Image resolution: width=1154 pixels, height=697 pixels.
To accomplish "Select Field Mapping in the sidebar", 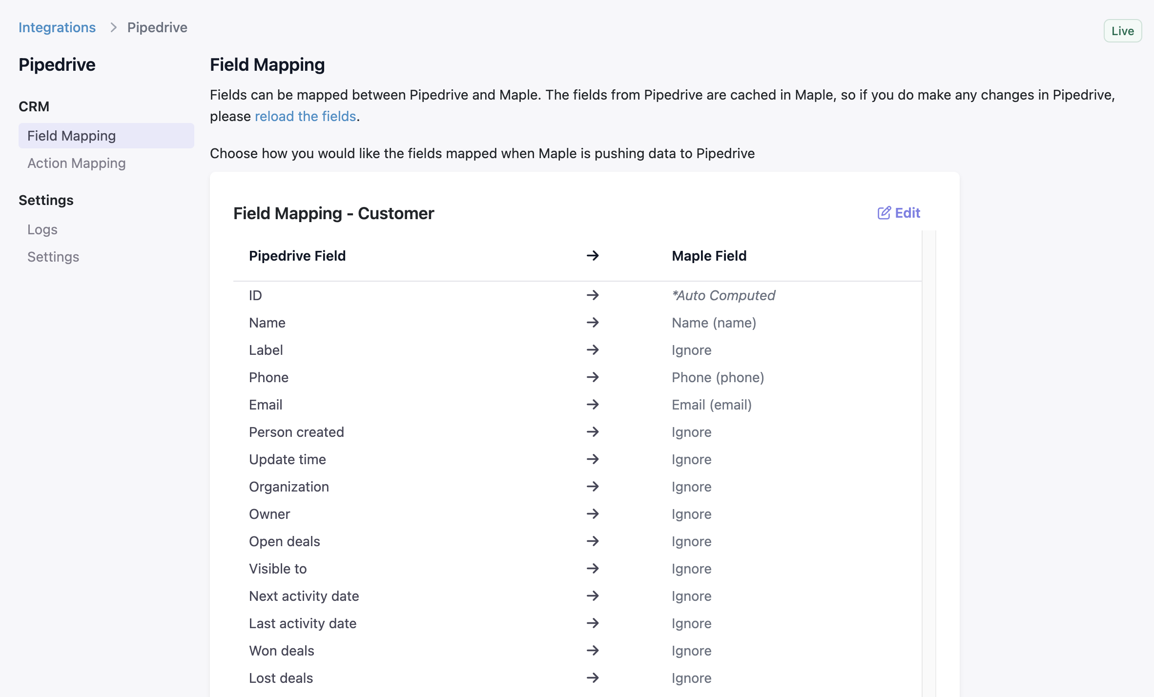I will (71, 136).
